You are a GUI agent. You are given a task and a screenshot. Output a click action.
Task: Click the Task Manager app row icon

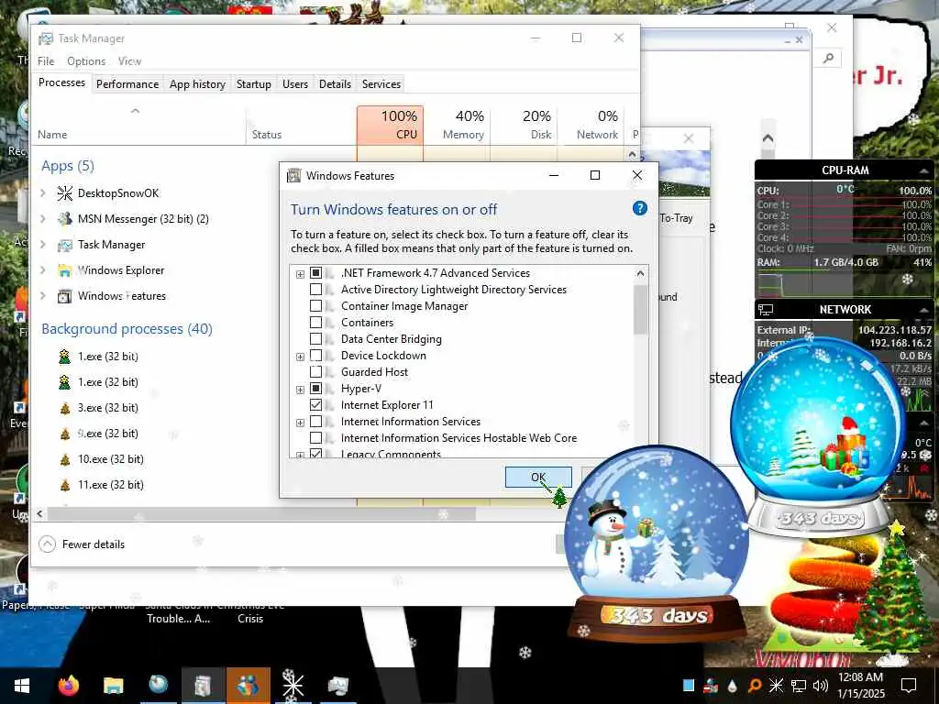(65, 244)
